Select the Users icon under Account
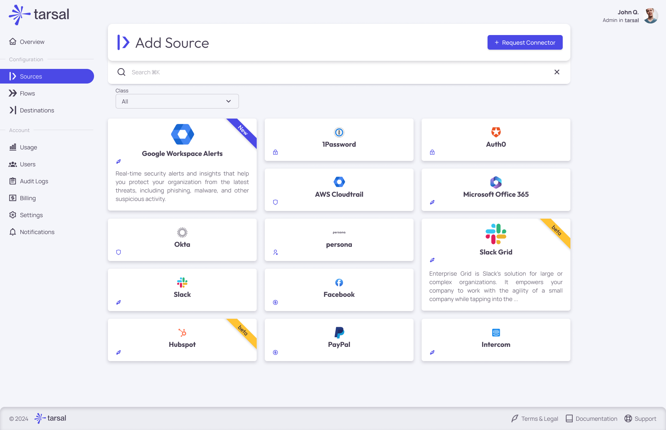This screenshot has width=666, height=430. [13, 164]
